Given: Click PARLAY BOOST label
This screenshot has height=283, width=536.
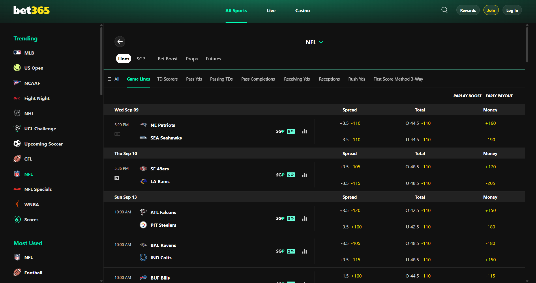Looking at the screenshot, I should point(467,96).
